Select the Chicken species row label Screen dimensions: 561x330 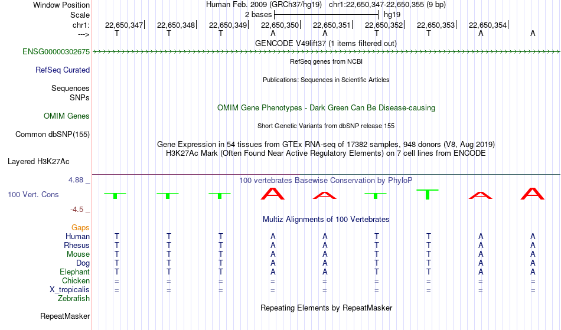[76, 281]
